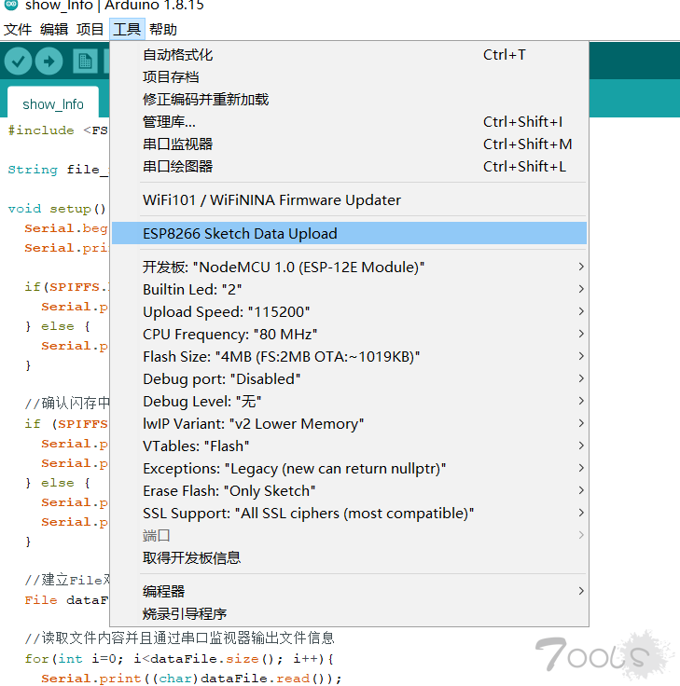Viewport: 680px width, 686px height.
Task: Open 管理库... from the menu
Action: point(349,121)
